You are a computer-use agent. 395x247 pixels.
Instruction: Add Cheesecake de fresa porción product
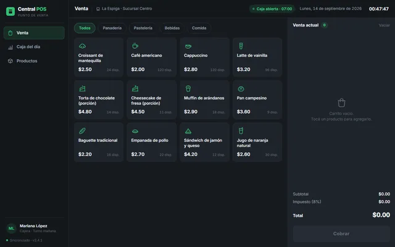coord(152,100)
